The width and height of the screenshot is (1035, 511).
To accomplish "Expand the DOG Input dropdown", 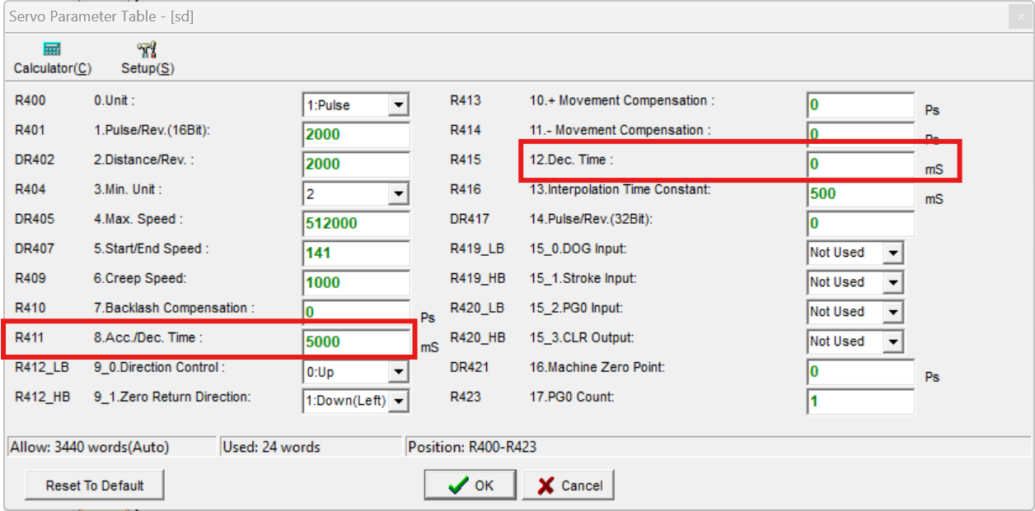I will coord(893,253).
